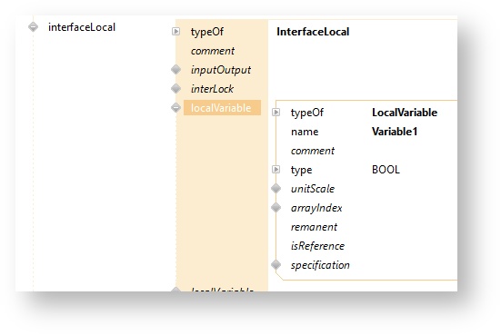Expand the specification diamond icon
The width and height of the screenshot is (501, 335).
[x=276, y=265]
